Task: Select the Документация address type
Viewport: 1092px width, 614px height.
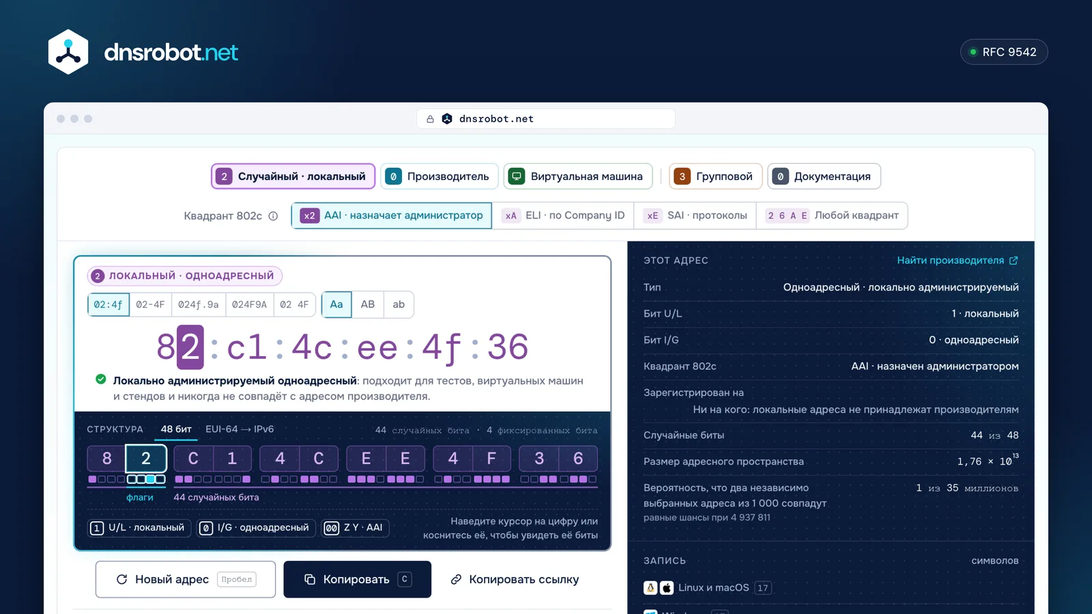Action: 824,177
